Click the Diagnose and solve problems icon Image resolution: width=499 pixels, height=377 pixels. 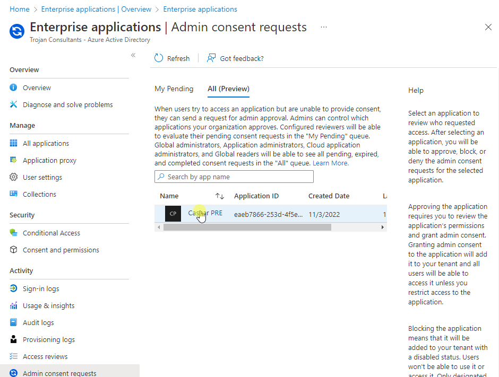13,104
